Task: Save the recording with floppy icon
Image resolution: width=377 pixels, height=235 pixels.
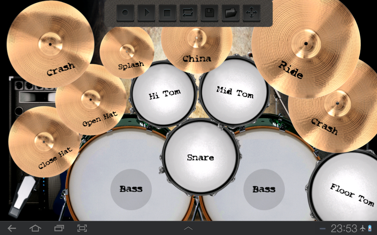Action: tap(209, 13)
